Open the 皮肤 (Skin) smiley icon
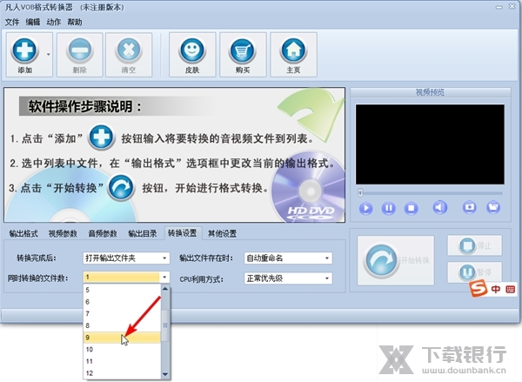The height and width of the screenshot is (382, 522). tap(192, 50)
